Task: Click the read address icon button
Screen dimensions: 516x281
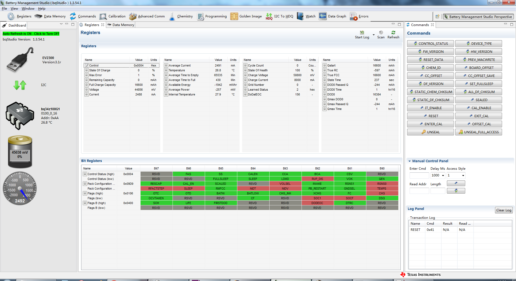Action: pos(456,191)
